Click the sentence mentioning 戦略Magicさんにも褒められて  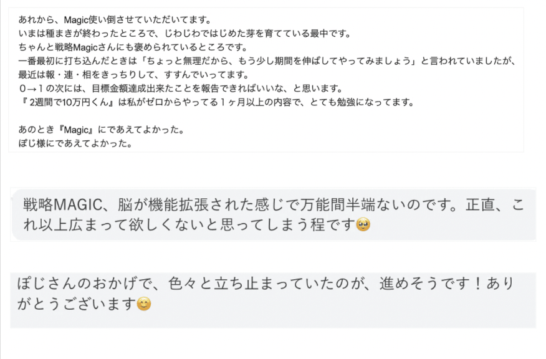point(133,47)
